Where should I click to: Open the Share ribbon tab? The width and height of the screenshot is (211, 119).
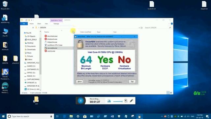39,24
